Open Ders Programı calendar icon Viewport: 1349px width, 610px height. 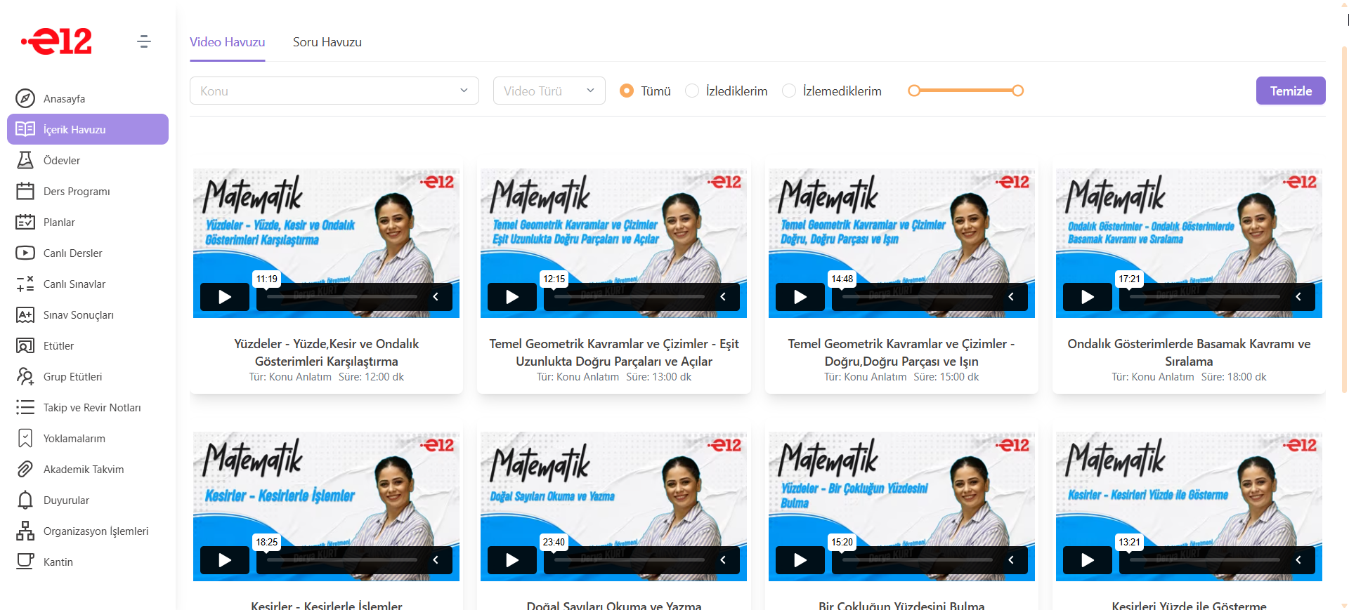(25, 191)
